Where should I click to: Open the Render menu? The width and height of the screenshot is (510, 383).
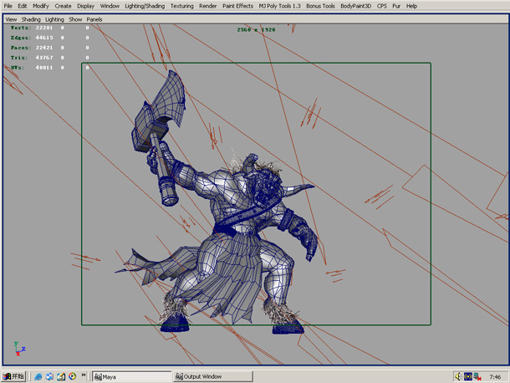(x=208, y=6)
